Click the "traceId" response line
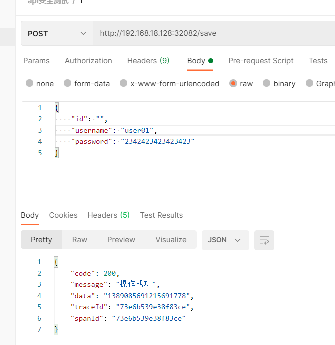335x345 pixels. tap(132, 307)
